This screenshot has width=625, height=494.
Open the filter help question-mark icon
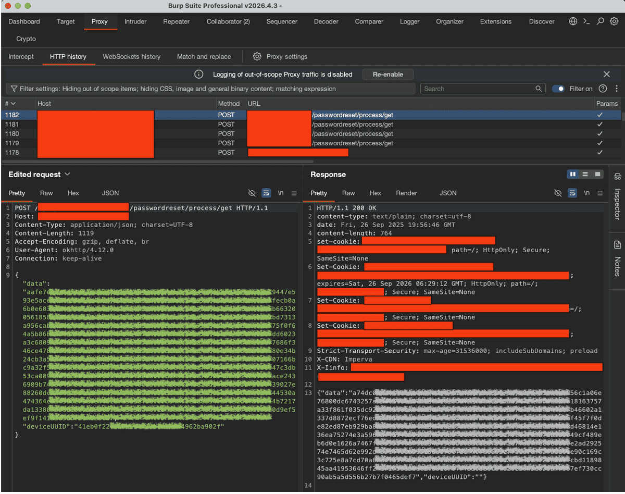pos(603,89)
